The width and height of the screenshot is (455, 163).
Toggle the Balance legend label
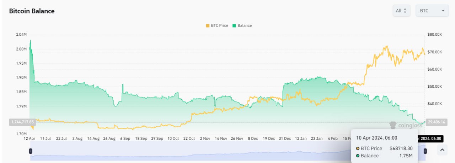point(245,25)
